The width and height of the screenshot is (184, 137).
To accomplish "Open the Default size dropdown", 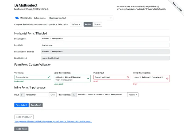I will pos(76,24).
